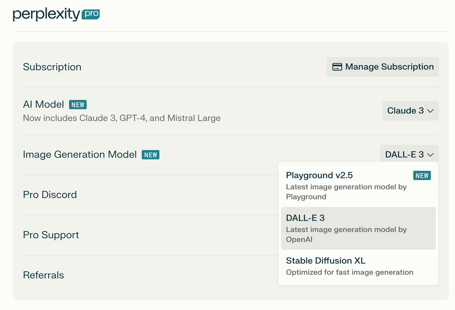Click the perplexity logo wordmark
The image size is (455, 310).
[46, 14]
